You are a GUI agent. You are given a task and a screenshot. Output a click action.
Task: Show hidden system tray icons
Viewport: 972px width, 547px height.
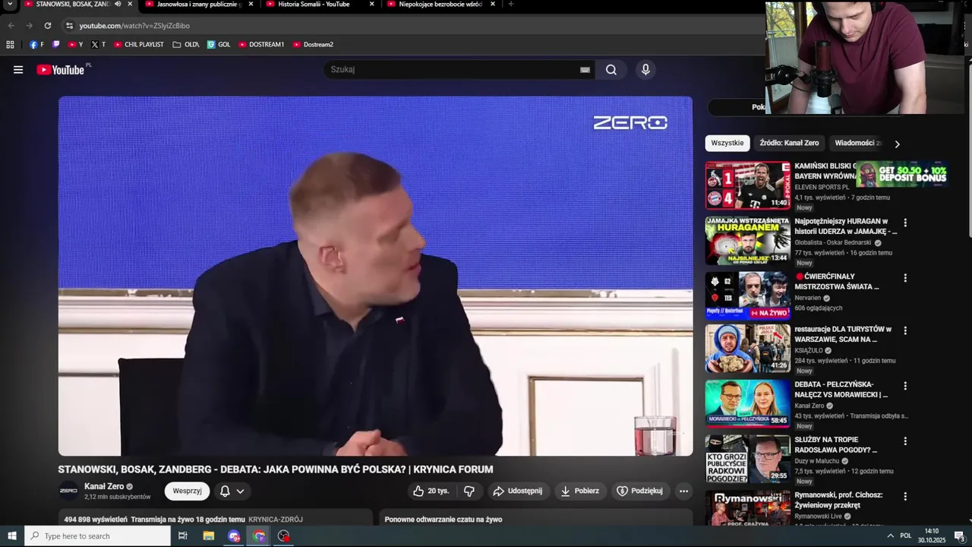(x=890, y=536)
